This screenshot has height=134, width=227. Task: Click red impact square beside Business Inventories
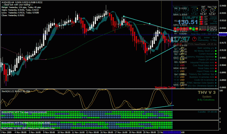coord(216,77)
